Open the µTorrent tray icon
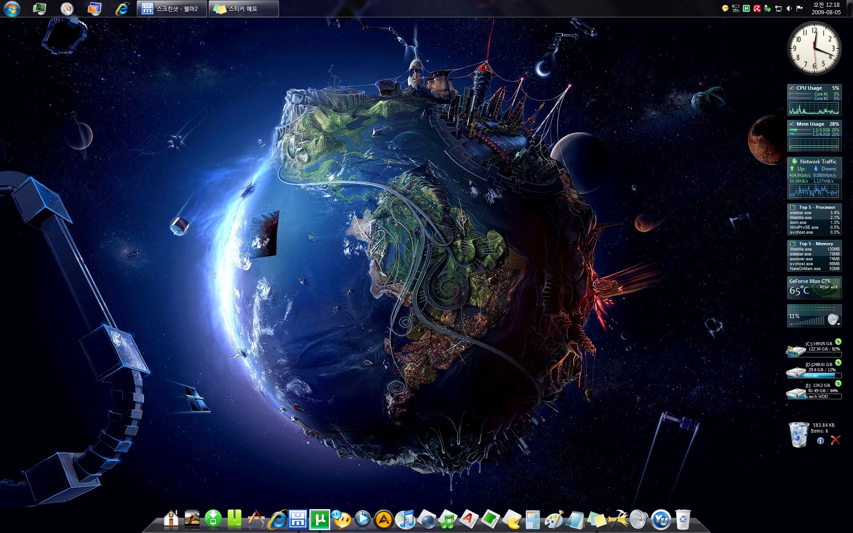This screenshot has height=533, width=853. 746,8
